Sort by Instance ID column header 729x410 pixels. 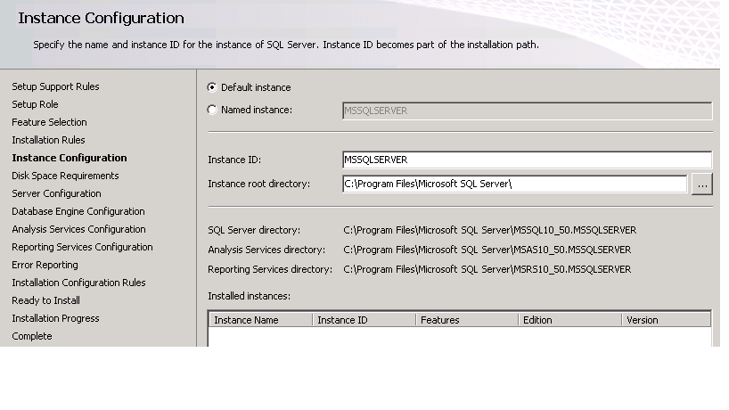[364, 320]
